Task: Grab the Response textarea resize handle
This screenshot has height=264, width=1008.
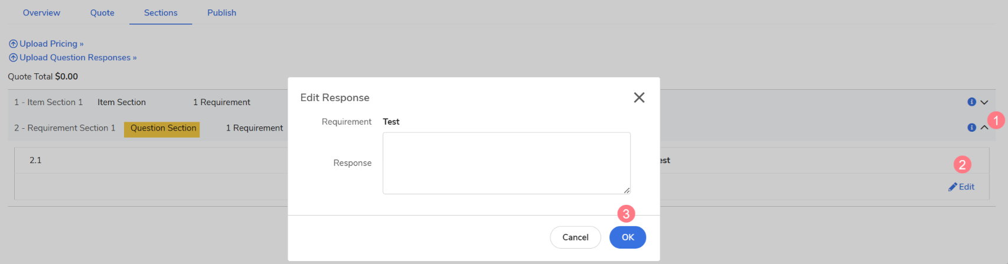Action: (627, 190)
